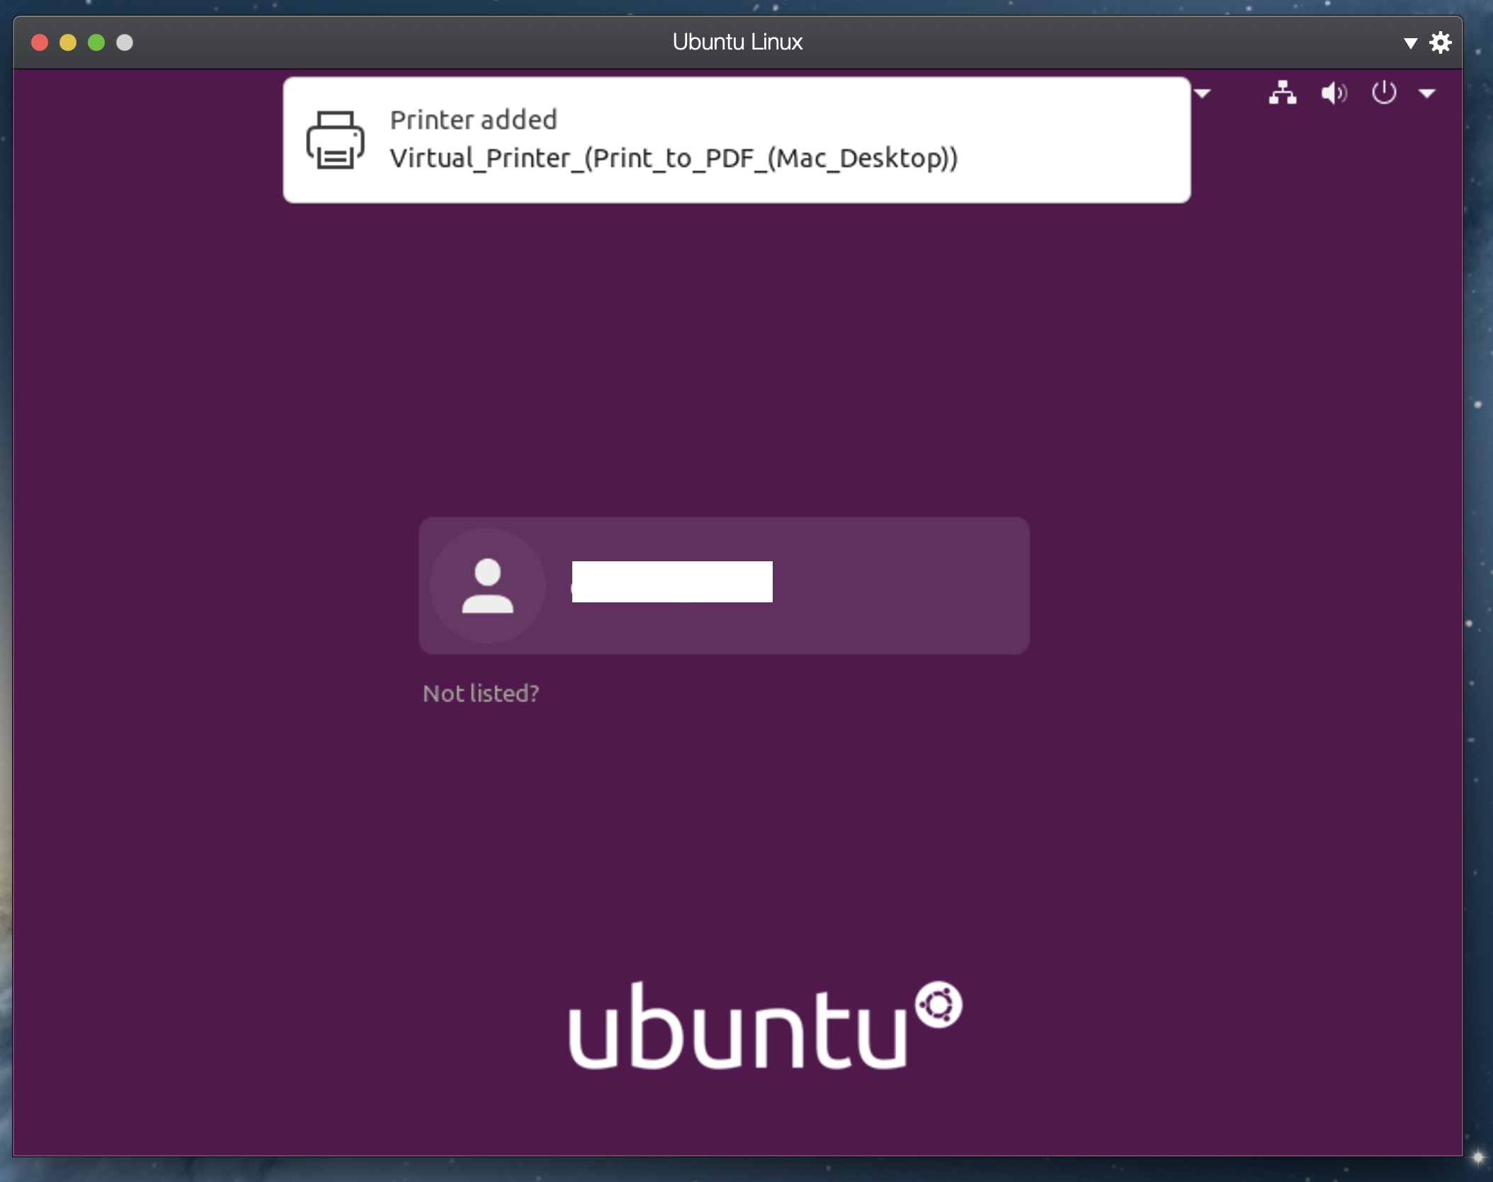Screen dimensions: 1493x1182
Task: Open the Parallels gear settings icon
Action: point(1440,42)
